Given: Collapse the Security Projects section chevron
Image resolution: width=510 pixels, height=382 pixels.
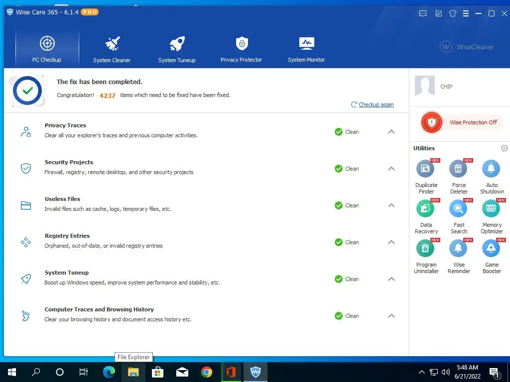Looking at the screenshot, I should [x=391, y=169].
